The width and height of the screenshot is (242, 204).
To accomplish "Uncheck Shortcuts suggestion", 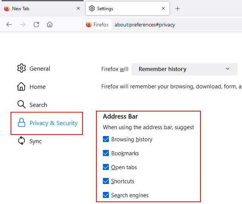I will (106, 181).
